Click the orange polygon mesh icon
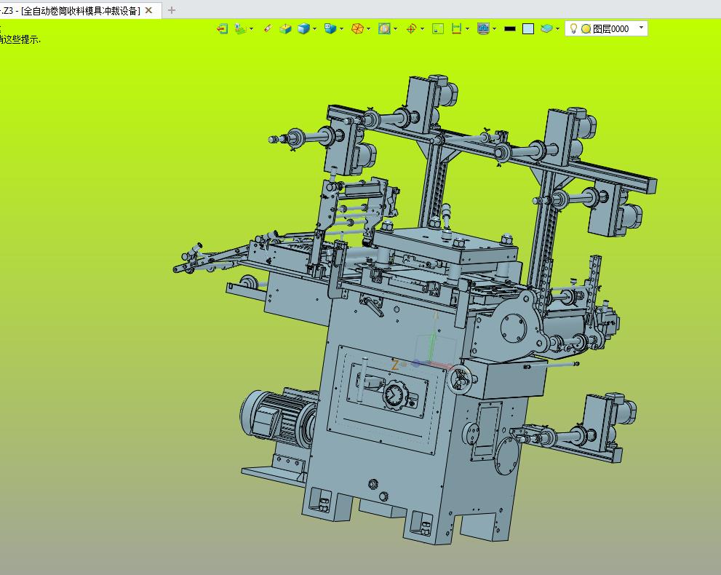The image size is (721, 575). pyautogui.click(x=357, y=29)
